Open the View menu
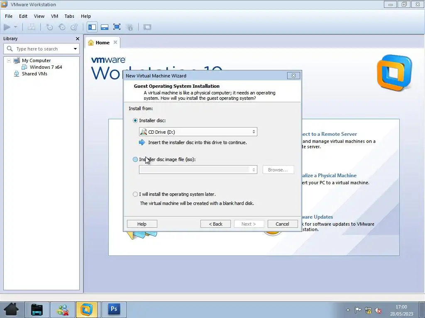Image resolution: width=425 pixels, height=318 pixels. (39, 16)
